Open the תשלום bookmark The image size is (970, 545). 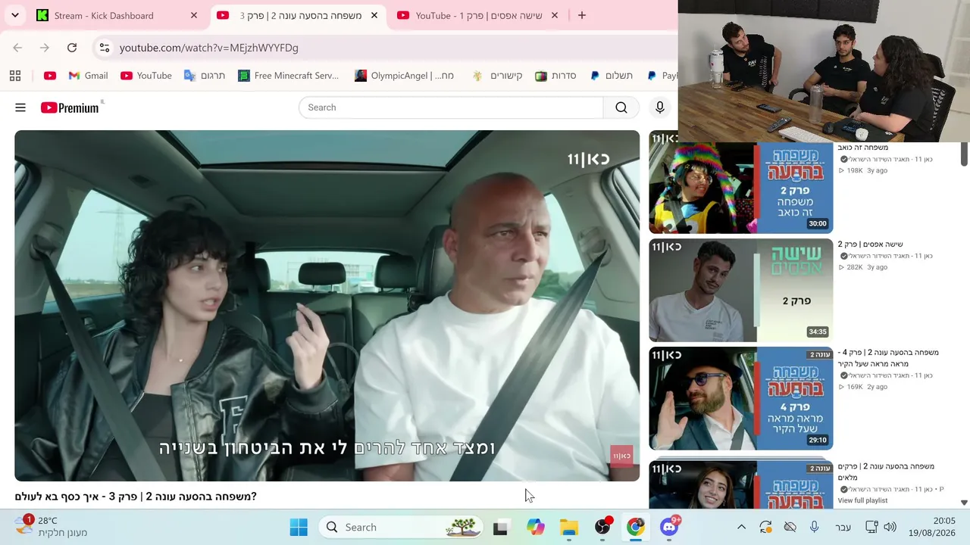tap(611, 76)
